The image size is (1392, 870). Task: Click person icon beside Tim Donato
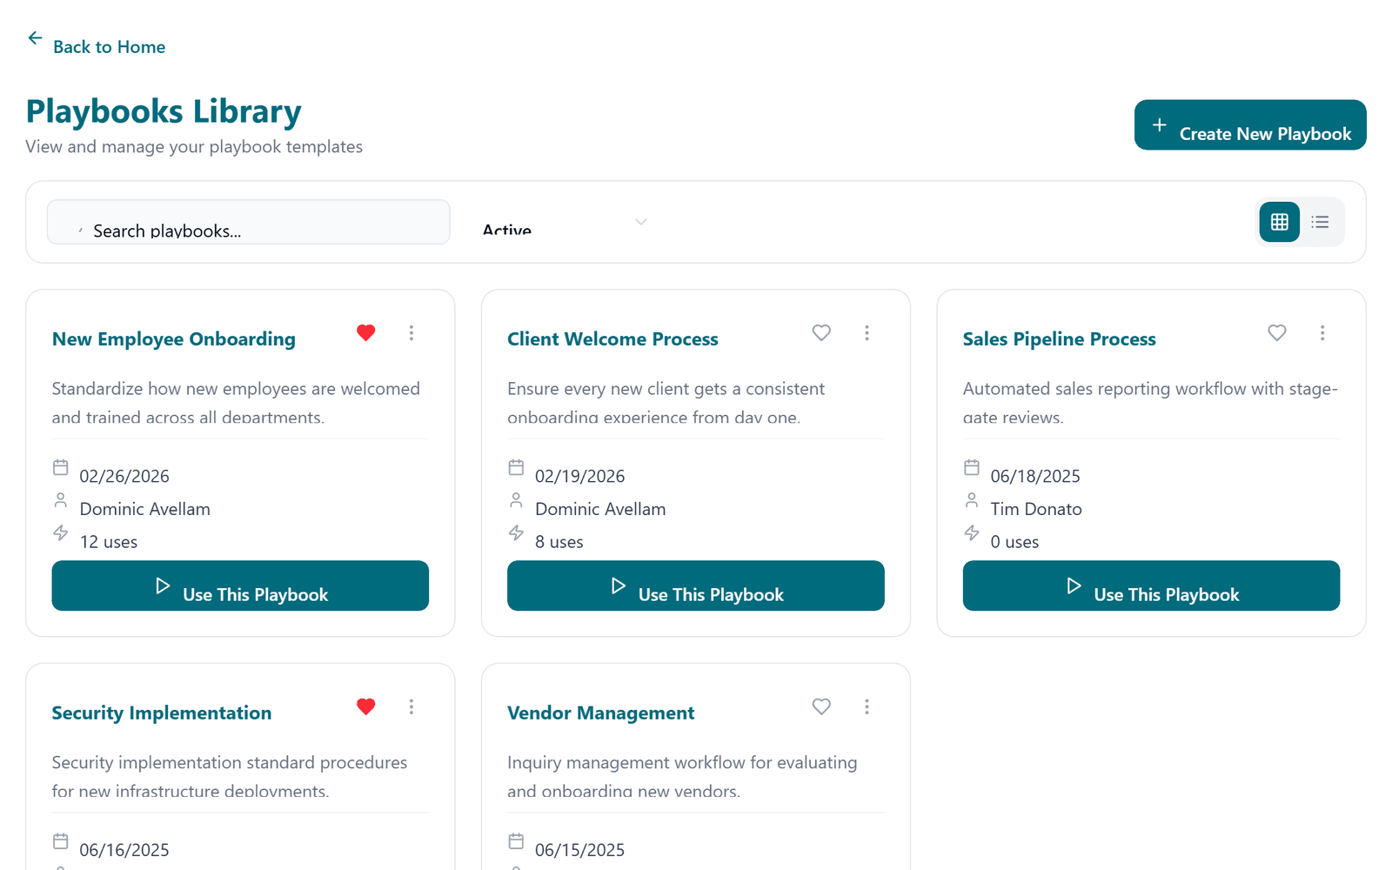pyautogui.click(x=972, y=500)
